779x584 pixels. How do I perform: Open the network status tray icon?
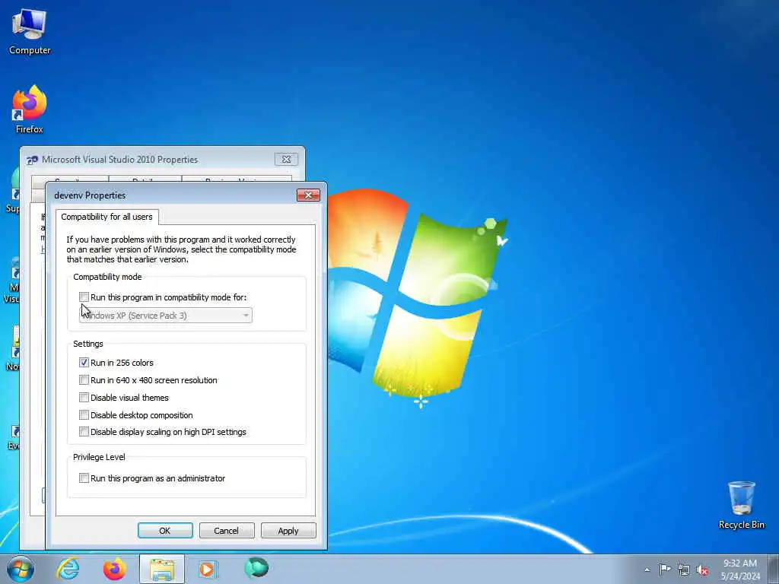(684, 570)
